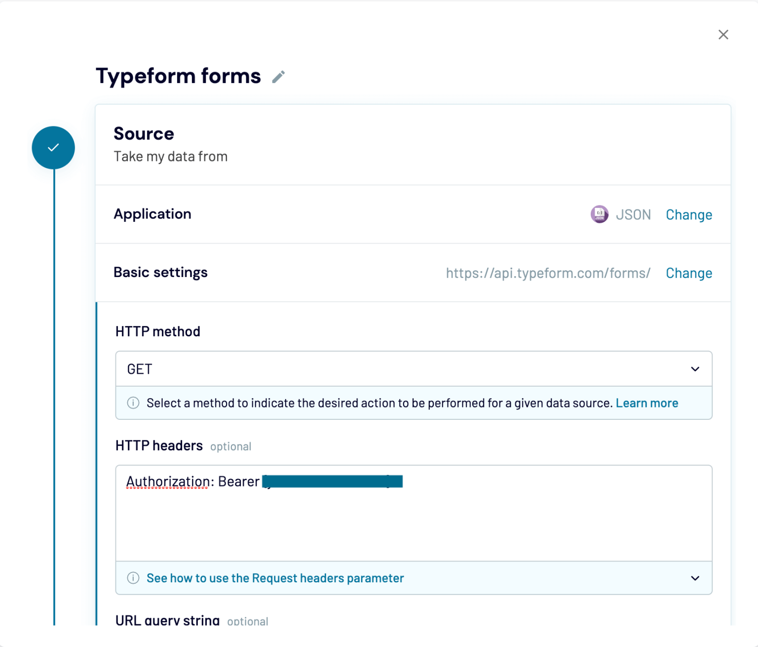Image resolution: width=758 pixels, height=647 pixels.
Task: Click the completed step checkmark circle
Action: (x=53, y=147)
